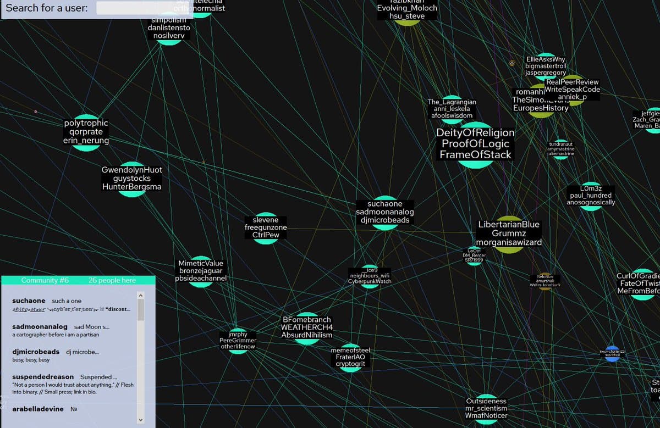Click the GwendolynHuot guystocks node circle
Viewport: 660px width, 428px height.
(x=131, y=178)
